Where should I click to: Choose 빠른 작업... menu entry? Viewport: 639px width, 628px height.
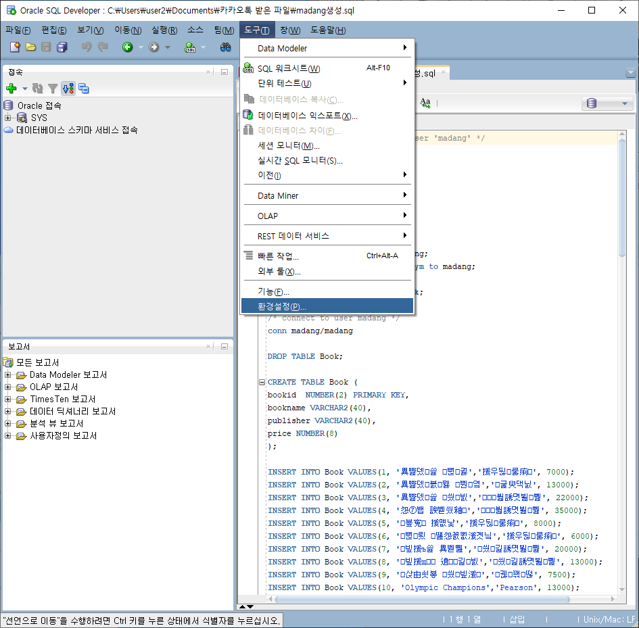(327, 256)
